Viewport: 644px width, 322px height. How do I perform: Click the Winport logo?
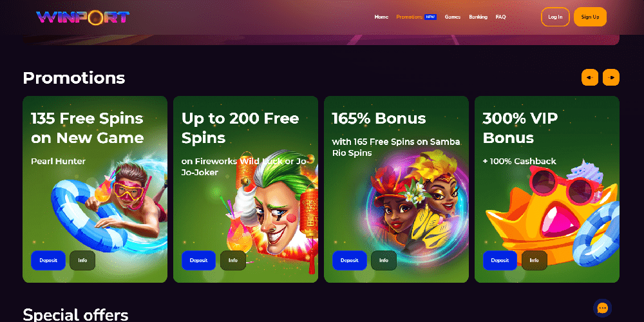(x=82, y=17)
